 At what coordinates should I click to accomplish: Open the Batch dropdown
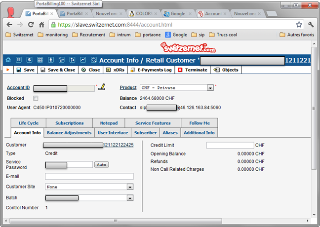[x=130, y=198]
